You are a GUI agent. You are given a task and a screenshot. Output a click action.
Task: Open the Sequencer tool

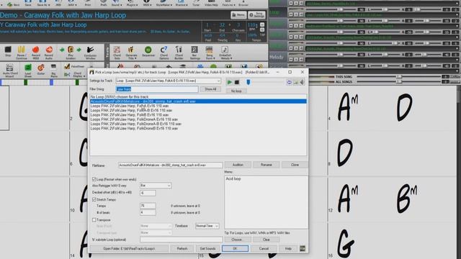coord(148,52)
